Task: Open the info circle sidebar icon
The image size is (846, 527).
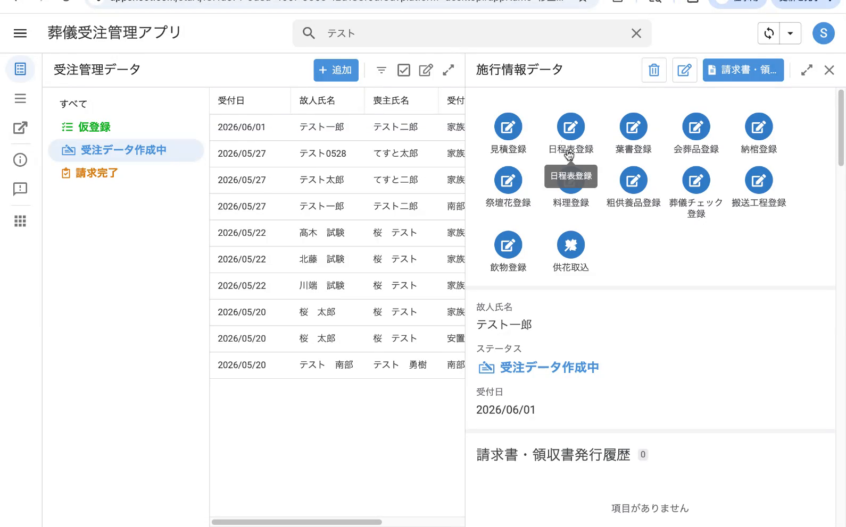Action: point(20,160)
